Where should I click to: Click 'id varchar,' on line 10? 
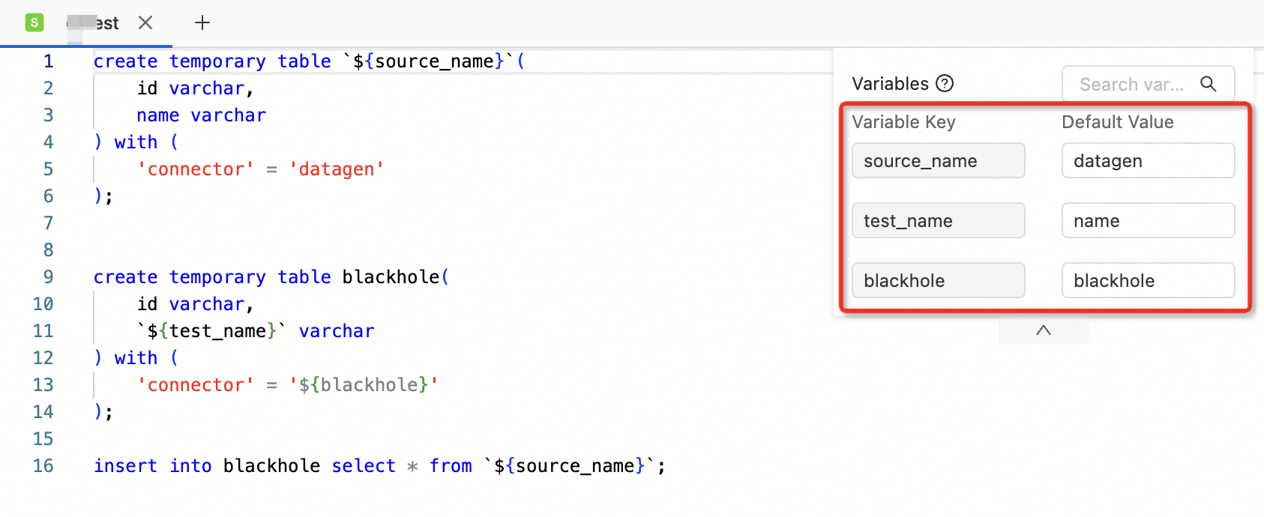[x=196, y=303]
